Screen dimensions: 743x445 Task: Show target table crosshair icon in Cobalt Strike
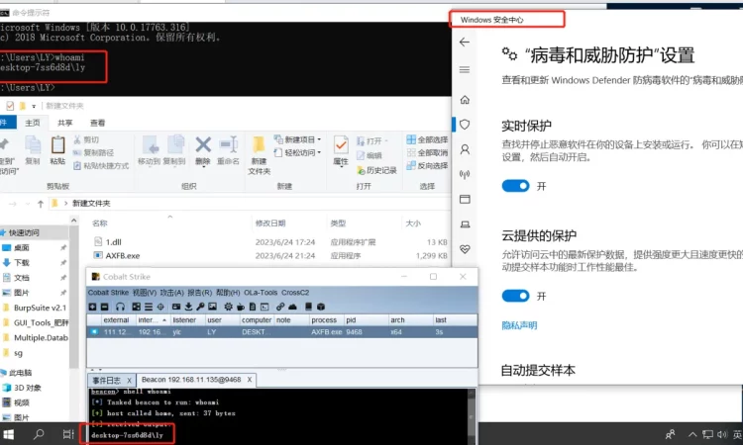[x=160, y=307]
